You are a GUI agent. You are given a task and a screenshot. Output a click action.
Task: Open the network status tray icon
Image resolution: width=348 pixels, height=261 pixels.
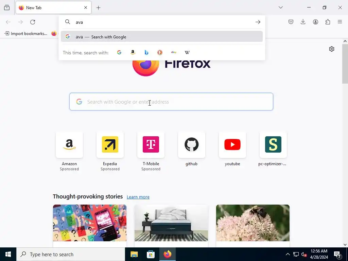click(x=296, y=254)
